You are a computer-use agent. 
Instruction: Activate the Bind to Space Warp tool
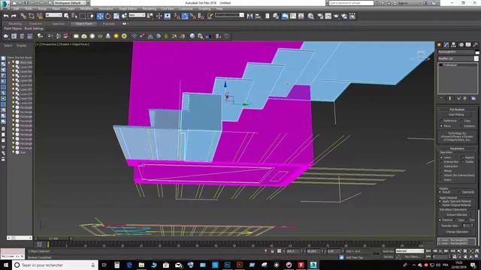(40, 16)
